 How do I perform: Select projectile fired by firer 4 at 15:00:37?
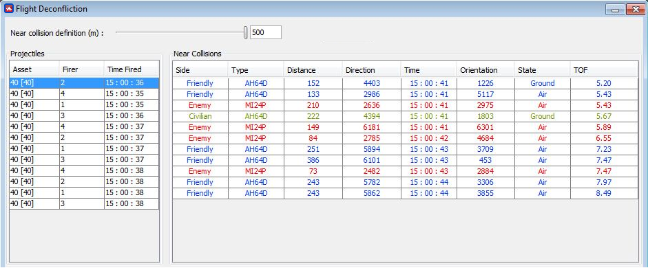(x=84, y=126)
